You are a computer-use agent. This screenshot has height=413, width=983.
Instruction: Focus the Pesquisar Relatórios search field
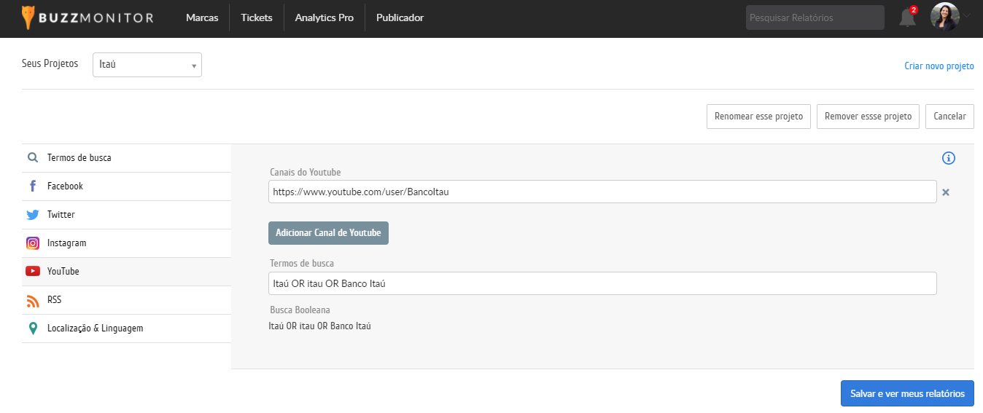click(815, 17)
